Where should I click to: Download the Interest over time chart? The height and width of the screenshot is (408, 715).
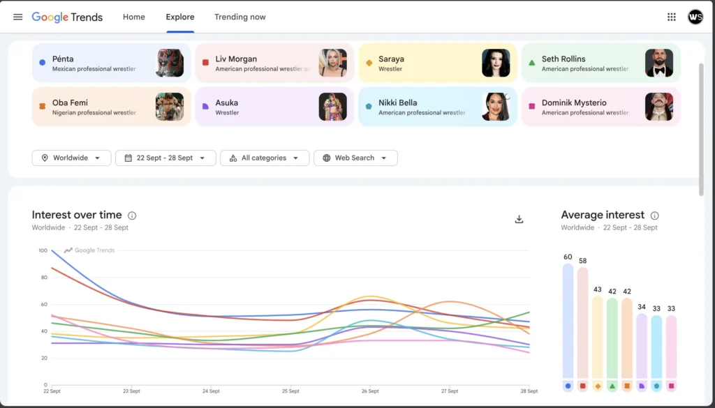coord(519,220)
